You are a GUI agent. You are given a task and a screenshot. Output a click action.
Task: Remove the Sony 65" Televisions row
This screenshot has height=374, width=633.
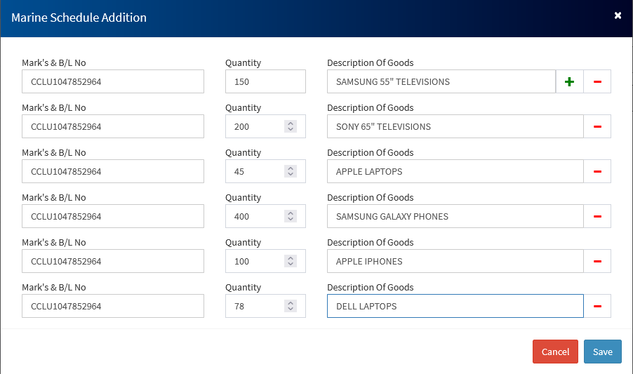pyautogui.click(x=597, y=127)
